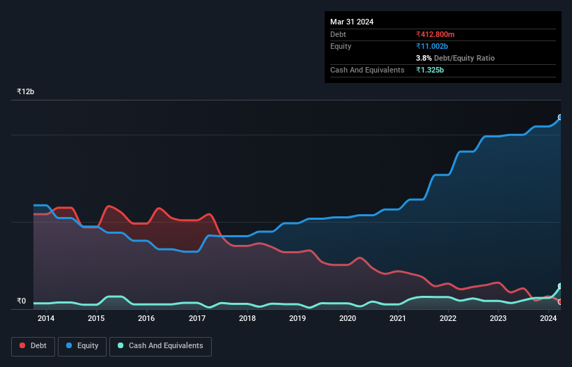Click the 2023 x-axis label
The image size is (572, 367).
pos(498,318)
